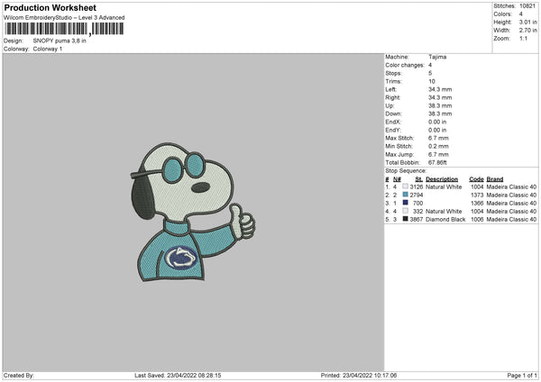The image size is (541, 382).
Task: Click the 'Color changes:' label
Action: [x=405, y=65]
